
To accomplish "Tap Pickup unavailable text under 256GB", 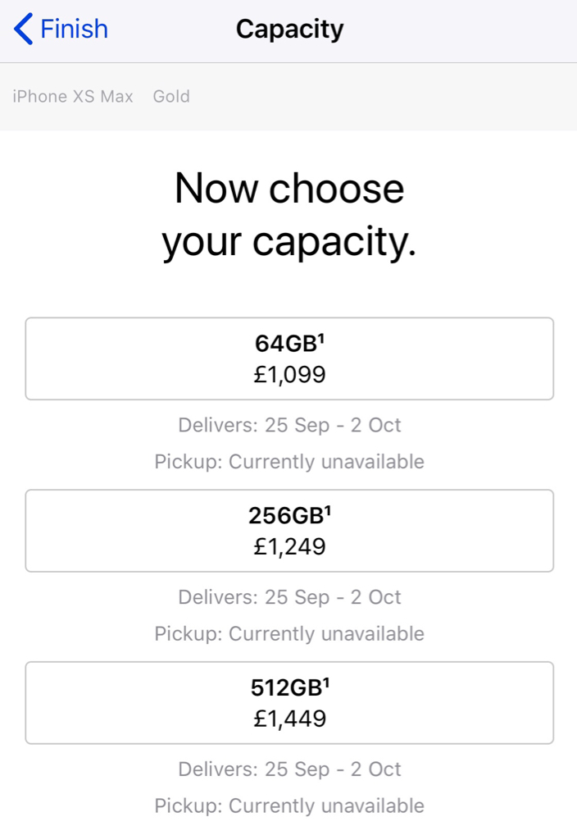I will coord(289,634).
